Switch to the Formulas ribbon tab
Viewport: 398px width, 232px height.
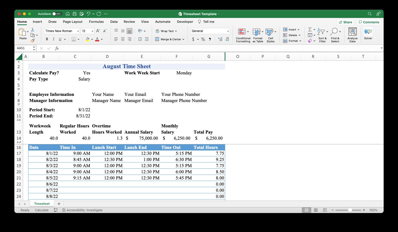pos(96,22)
